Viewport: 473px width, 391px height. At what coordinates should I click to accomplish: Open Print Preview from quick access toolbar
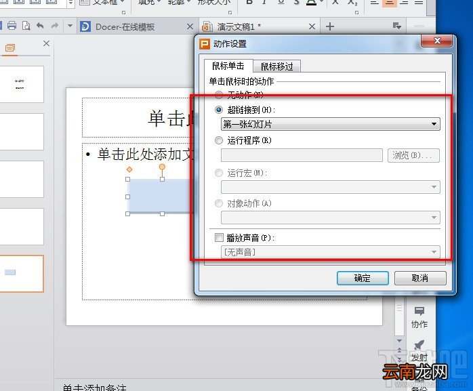coord(26,26)
